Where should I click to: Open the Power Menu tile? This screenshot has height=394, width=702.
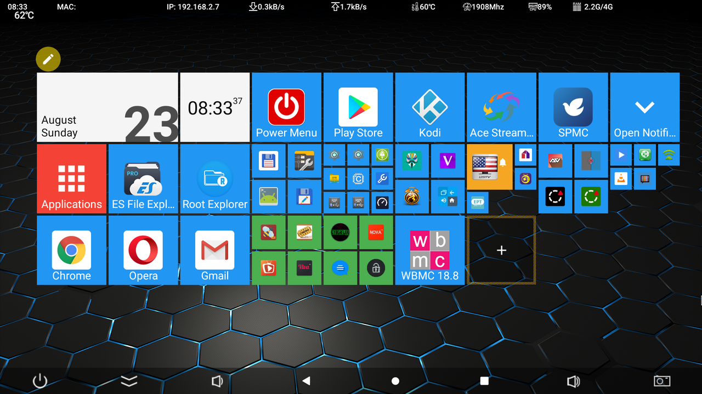[286, 107]
